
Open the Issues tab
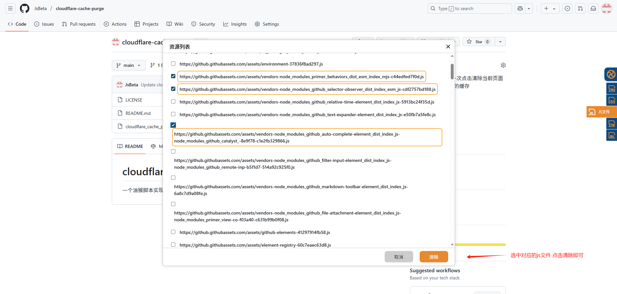pos(44,24)
